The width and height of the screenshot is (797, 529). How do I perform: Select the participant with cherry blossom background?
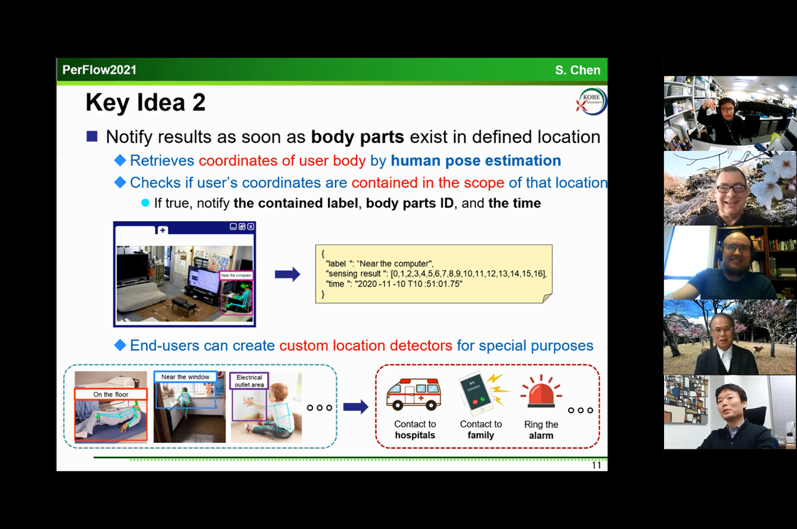729,188
